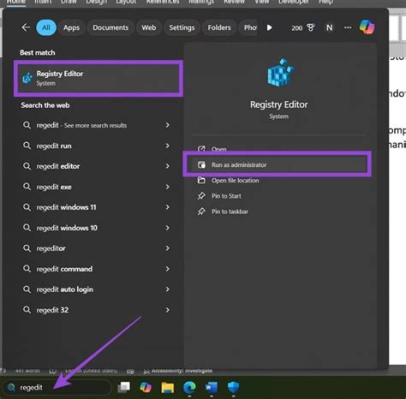Expand arrow for 'regedit 32' suggestion

click(x=168, y=310)
